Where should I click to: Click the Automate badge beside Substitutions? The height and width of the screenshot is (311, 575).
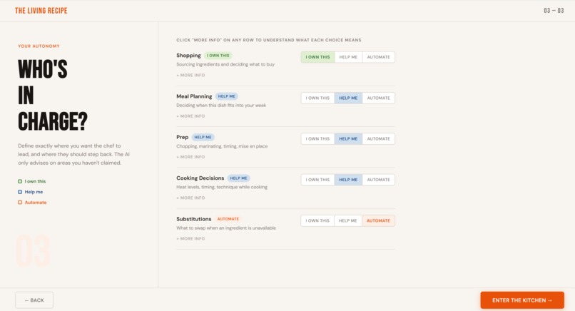click(228, 219)
